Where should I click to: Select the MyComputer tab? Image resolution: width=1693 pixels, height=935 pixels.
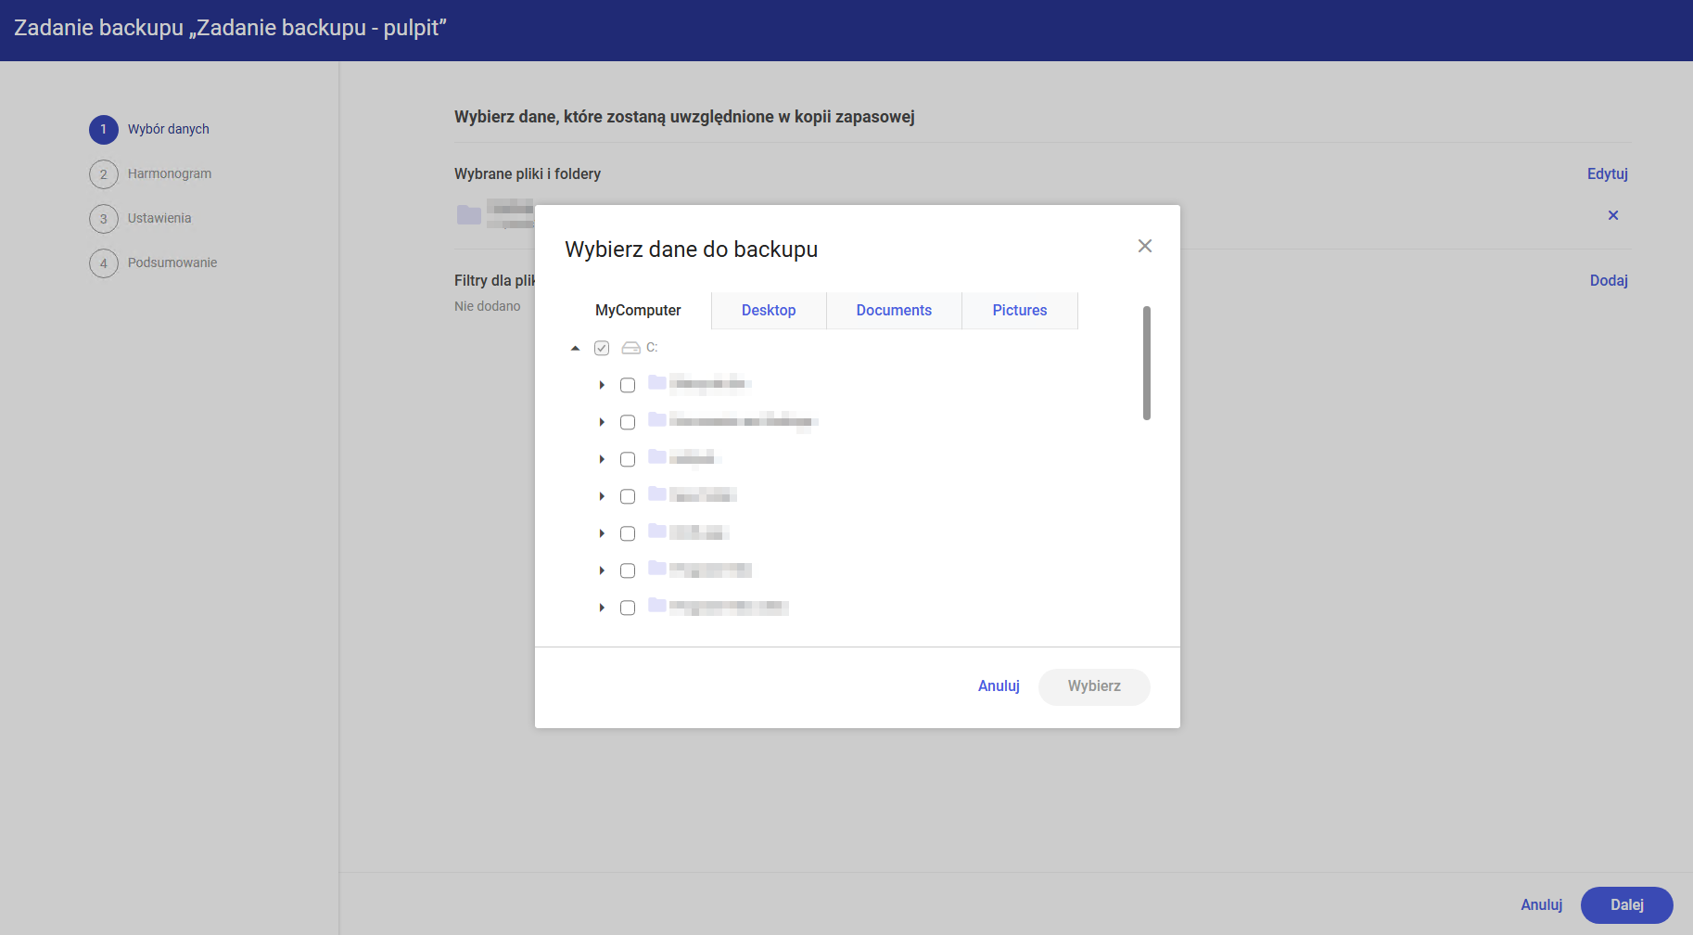[638, 311]
